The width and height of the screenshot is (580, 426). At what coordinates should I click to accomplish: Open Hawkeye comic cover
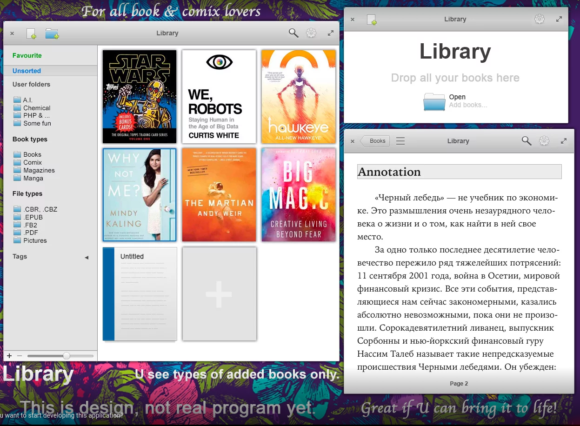[x=299, y=97]
